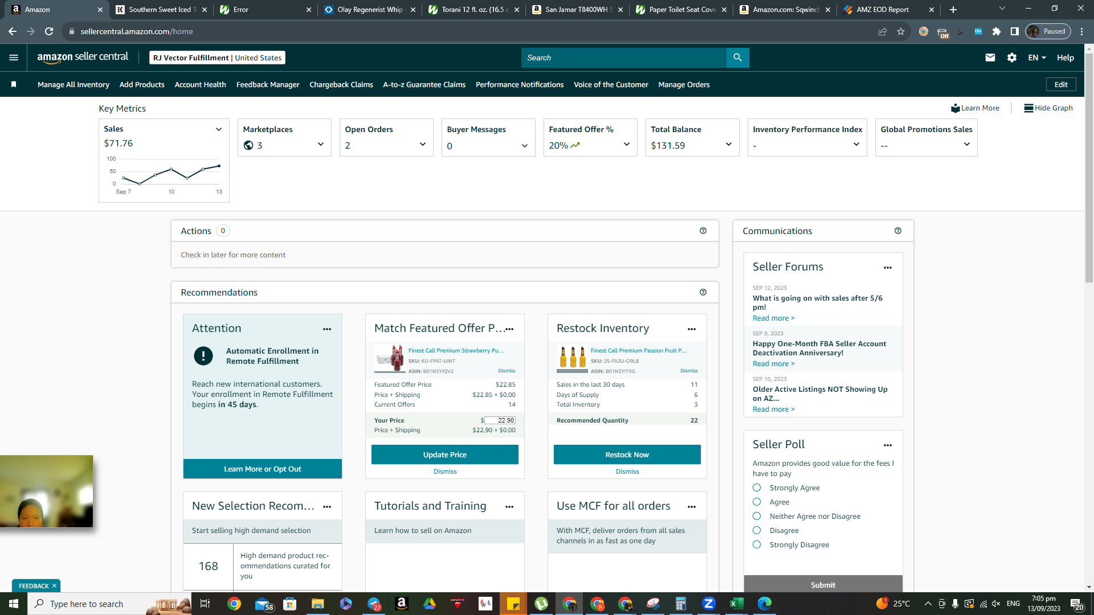Submit the Seller Poll response

[x=823, y=584]
